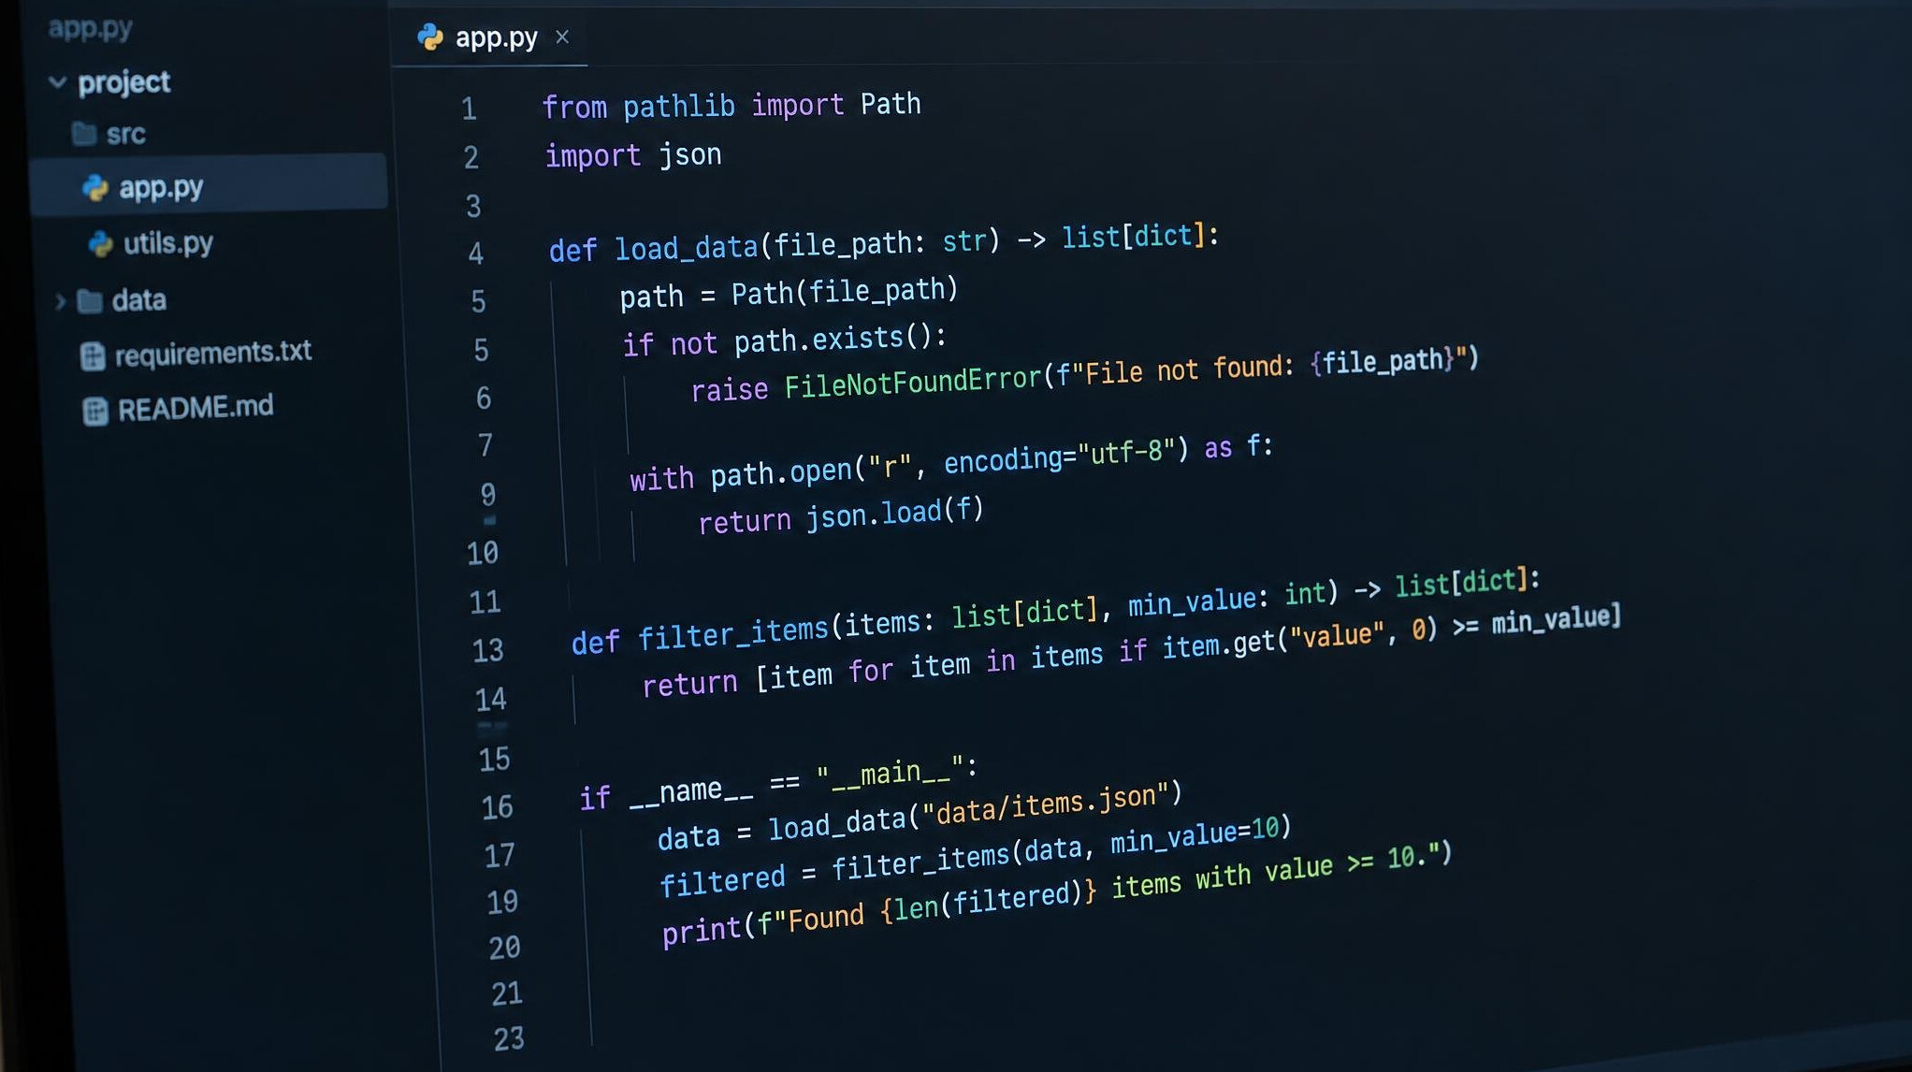1912x1072 pixels.
Task: Click 'Path(file_path)' on the assignment line
Action: click(844, 291)
